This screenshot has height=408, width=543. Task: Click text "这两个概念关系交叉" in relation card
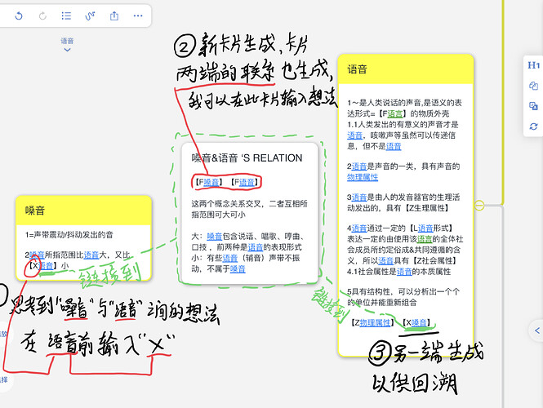click(226, 204)
